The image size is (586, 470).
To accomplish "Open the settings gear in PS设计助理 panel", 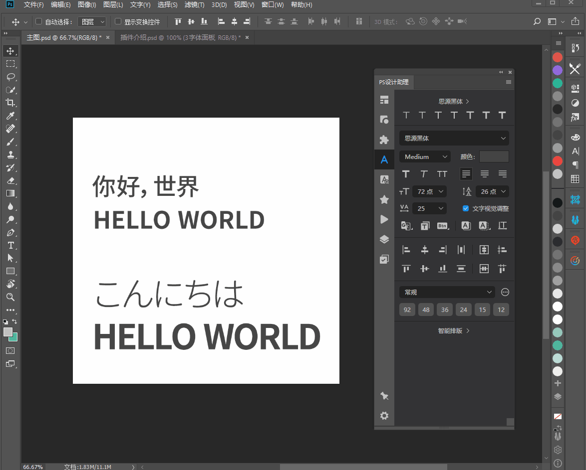I will pos(384,416).
